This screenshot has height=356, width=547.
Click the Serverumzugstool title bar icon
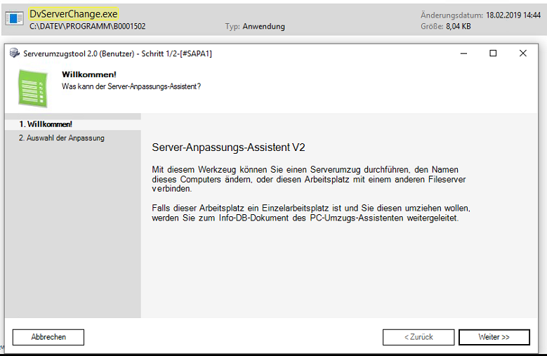click(x=14, y=53)
